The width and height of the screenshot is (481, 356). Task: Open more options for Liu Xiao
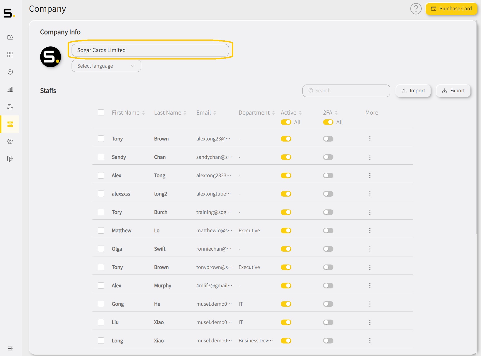[x=370, y=322]
